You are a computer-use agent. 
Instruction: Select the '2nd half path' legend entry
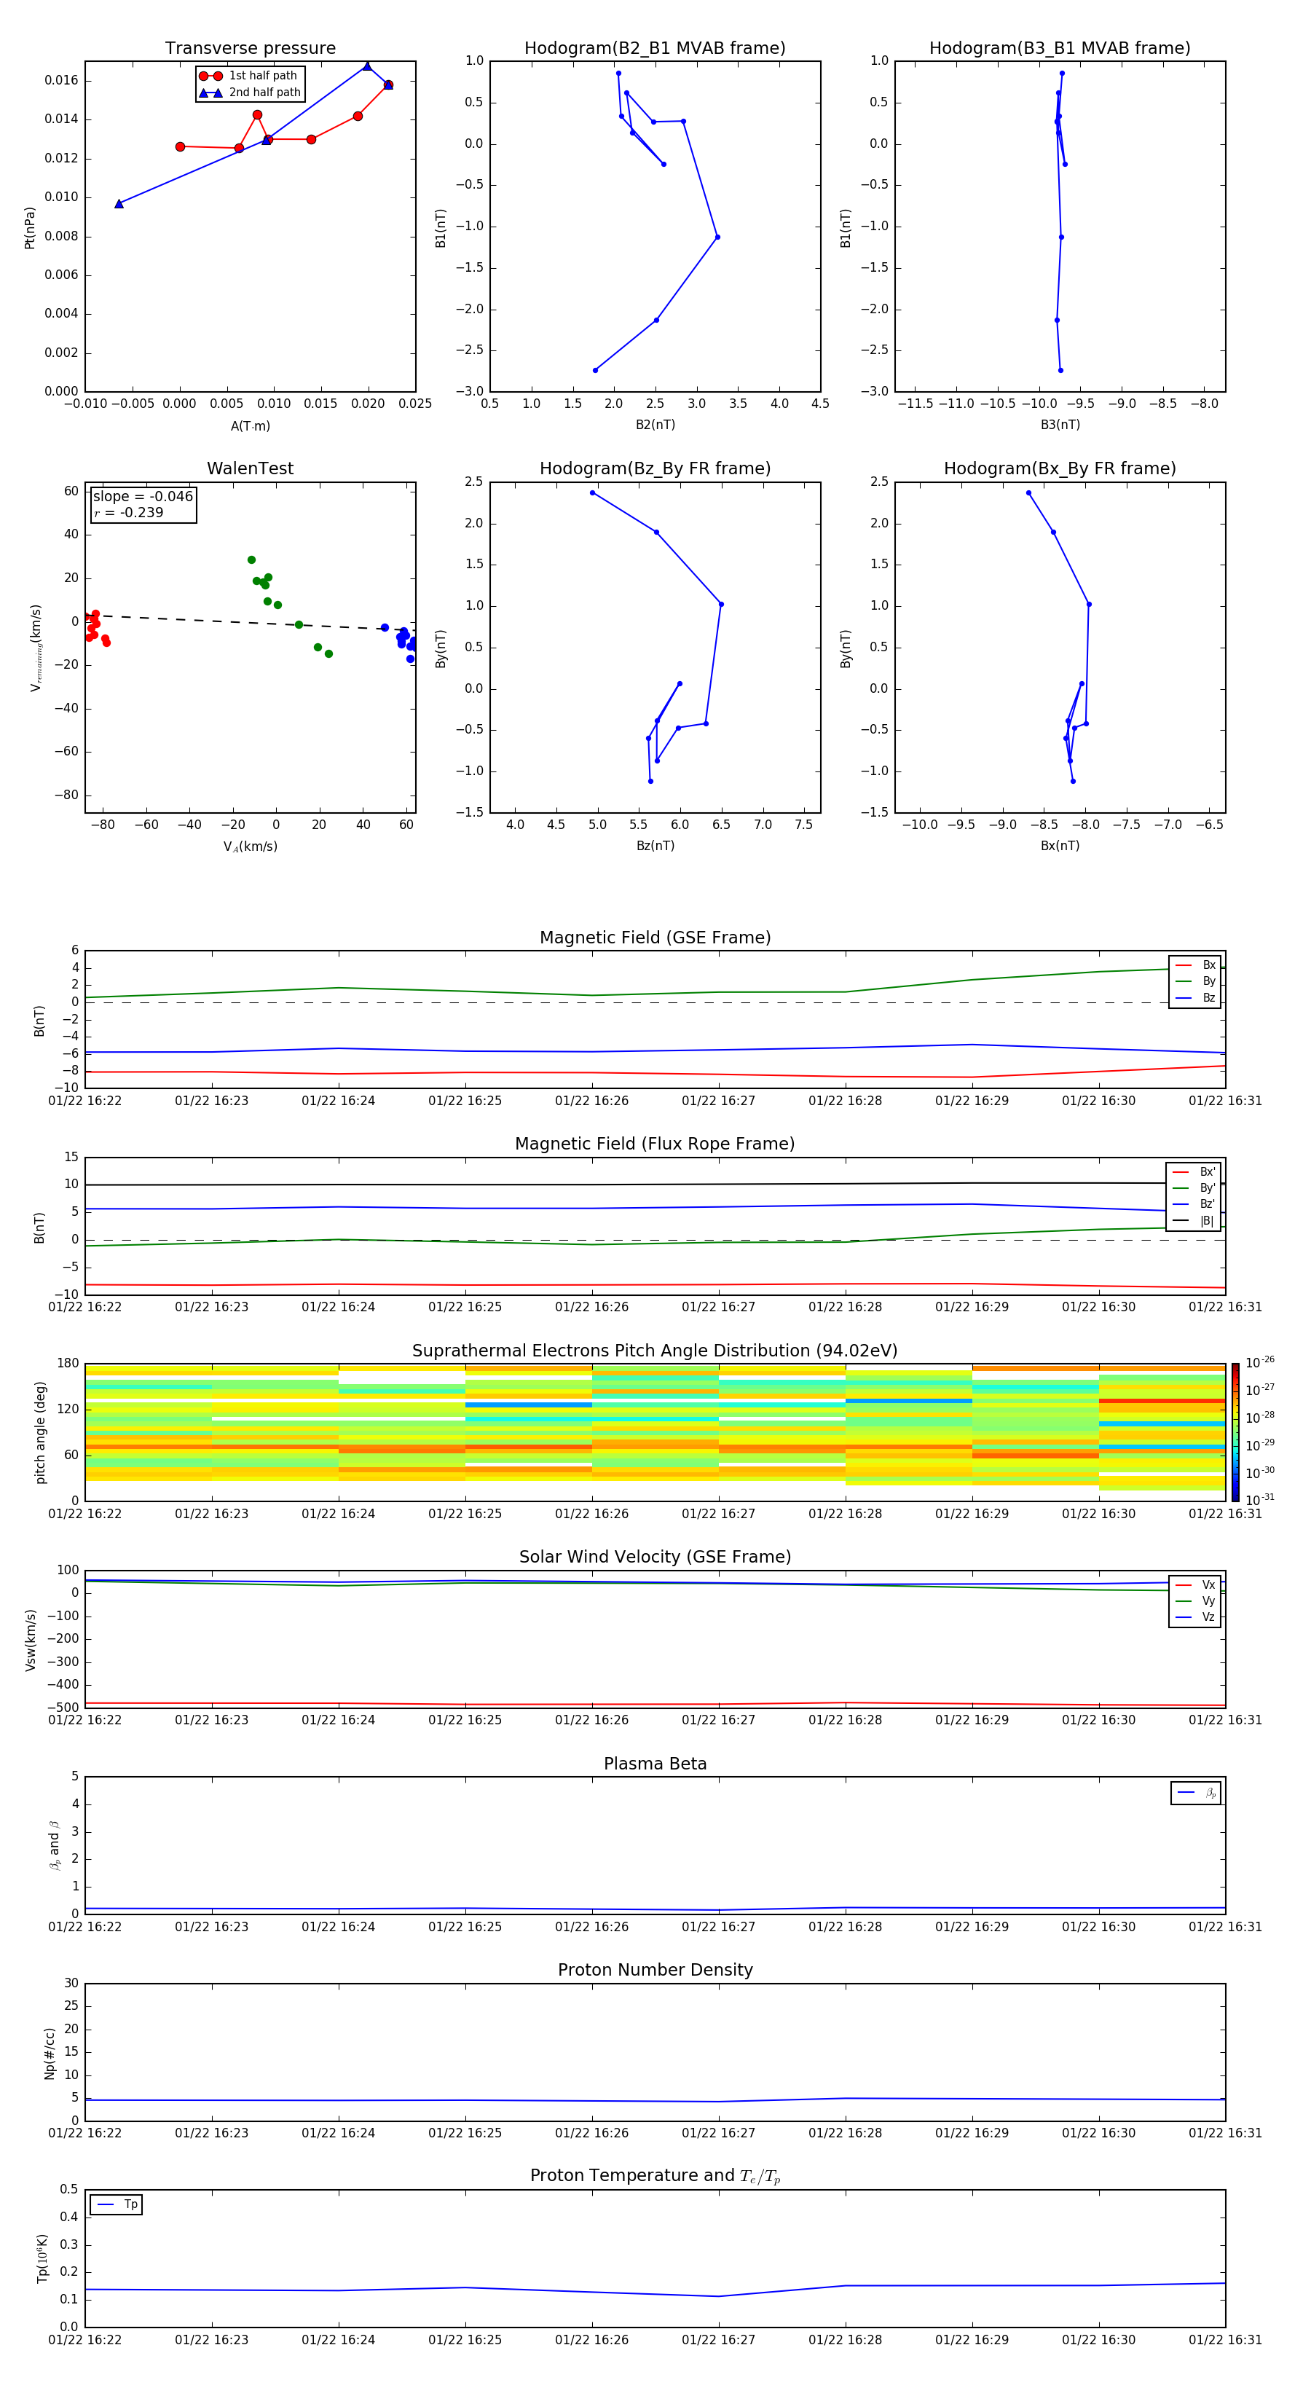tap(249, 93)
